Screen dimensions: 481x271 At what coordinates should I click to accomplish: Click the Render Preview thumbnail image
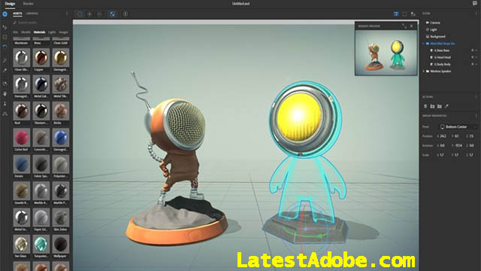[386, 52]
